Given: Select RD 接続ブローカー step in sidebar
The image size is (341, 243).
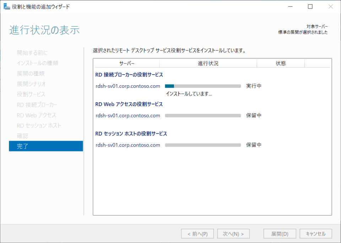Looking at the screenshot, I should 37,105.
